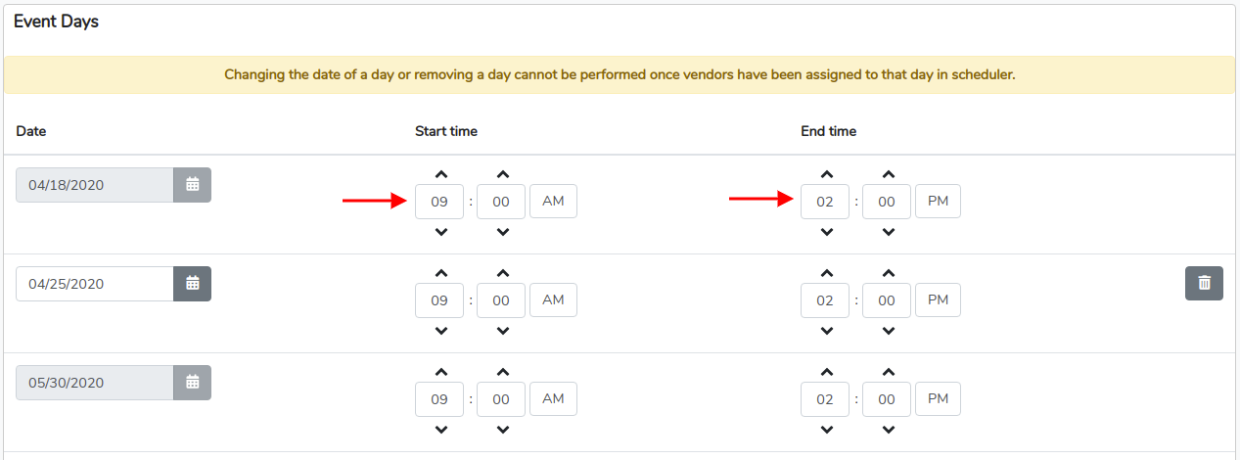The image size is (1240, 460).
Task: Decrease start hour for 04/18/2020
Action: (x=440, y=232)
